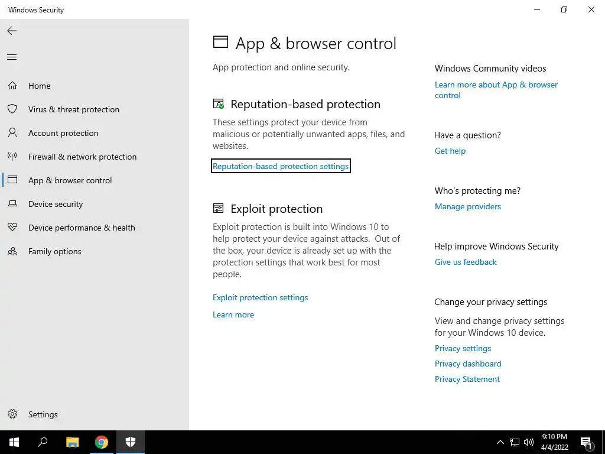
Task: Click Learn more about App & browser control
Action: (496, 90)
